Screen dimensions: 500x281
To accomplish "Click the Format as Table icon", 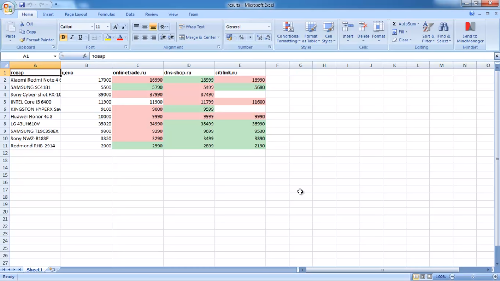I will [311, 32].
